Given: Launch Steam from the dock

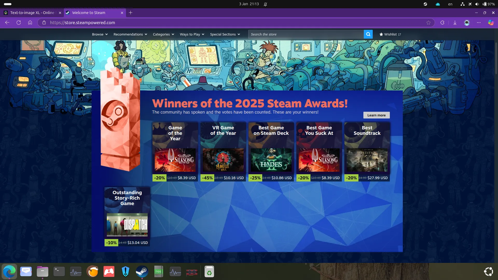Looking at the screenshot, I should (x=142, y=271).
